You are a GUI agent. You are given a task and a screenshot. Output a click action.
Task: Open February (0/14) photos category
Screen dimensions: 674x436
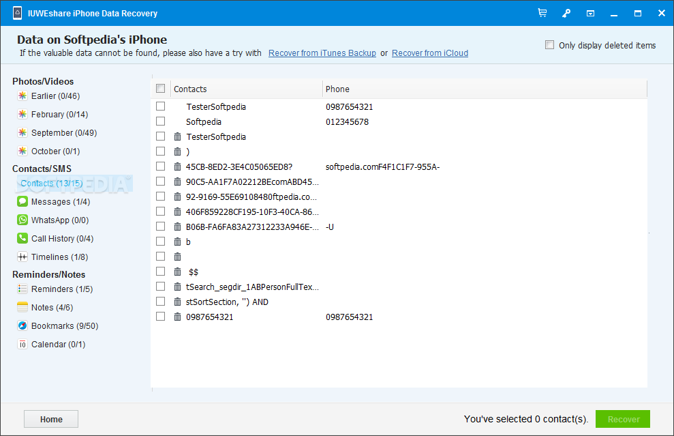point(59,115)
